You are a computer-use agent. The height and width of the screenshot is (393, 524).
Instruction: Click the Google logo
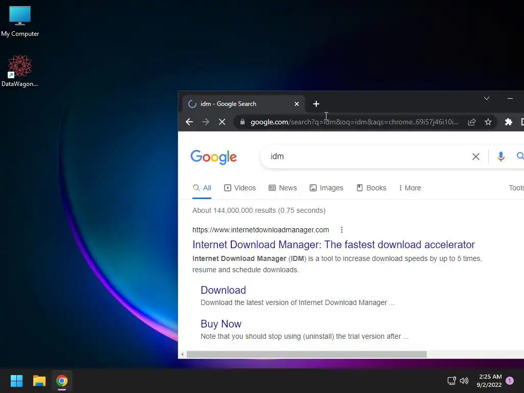(213, 157)
